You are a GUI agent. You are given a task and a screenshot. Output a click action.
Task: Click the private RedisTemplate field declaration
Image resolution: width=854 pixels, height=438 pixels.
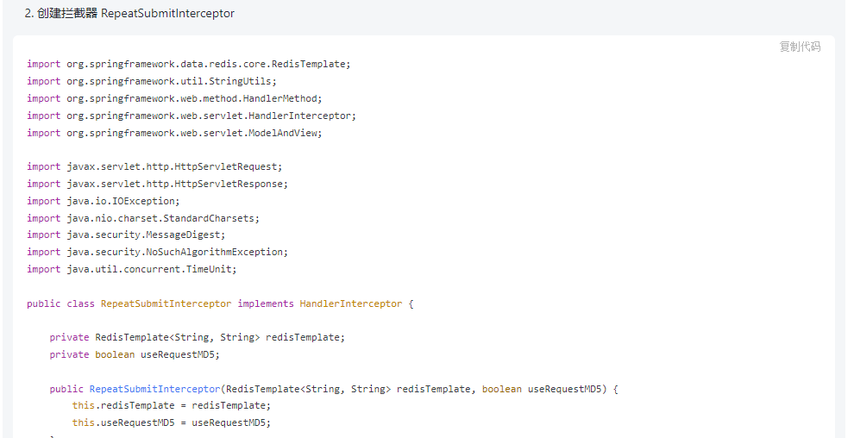click(x=197, y=337)
